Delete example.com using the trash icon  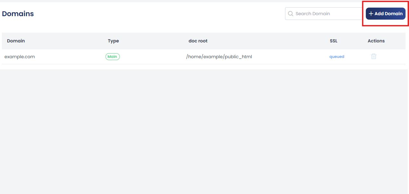[374, 56]
